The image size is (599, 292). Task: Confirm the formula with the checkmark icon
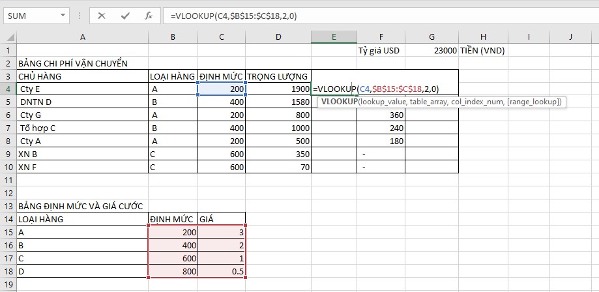[x=125, y=16]
